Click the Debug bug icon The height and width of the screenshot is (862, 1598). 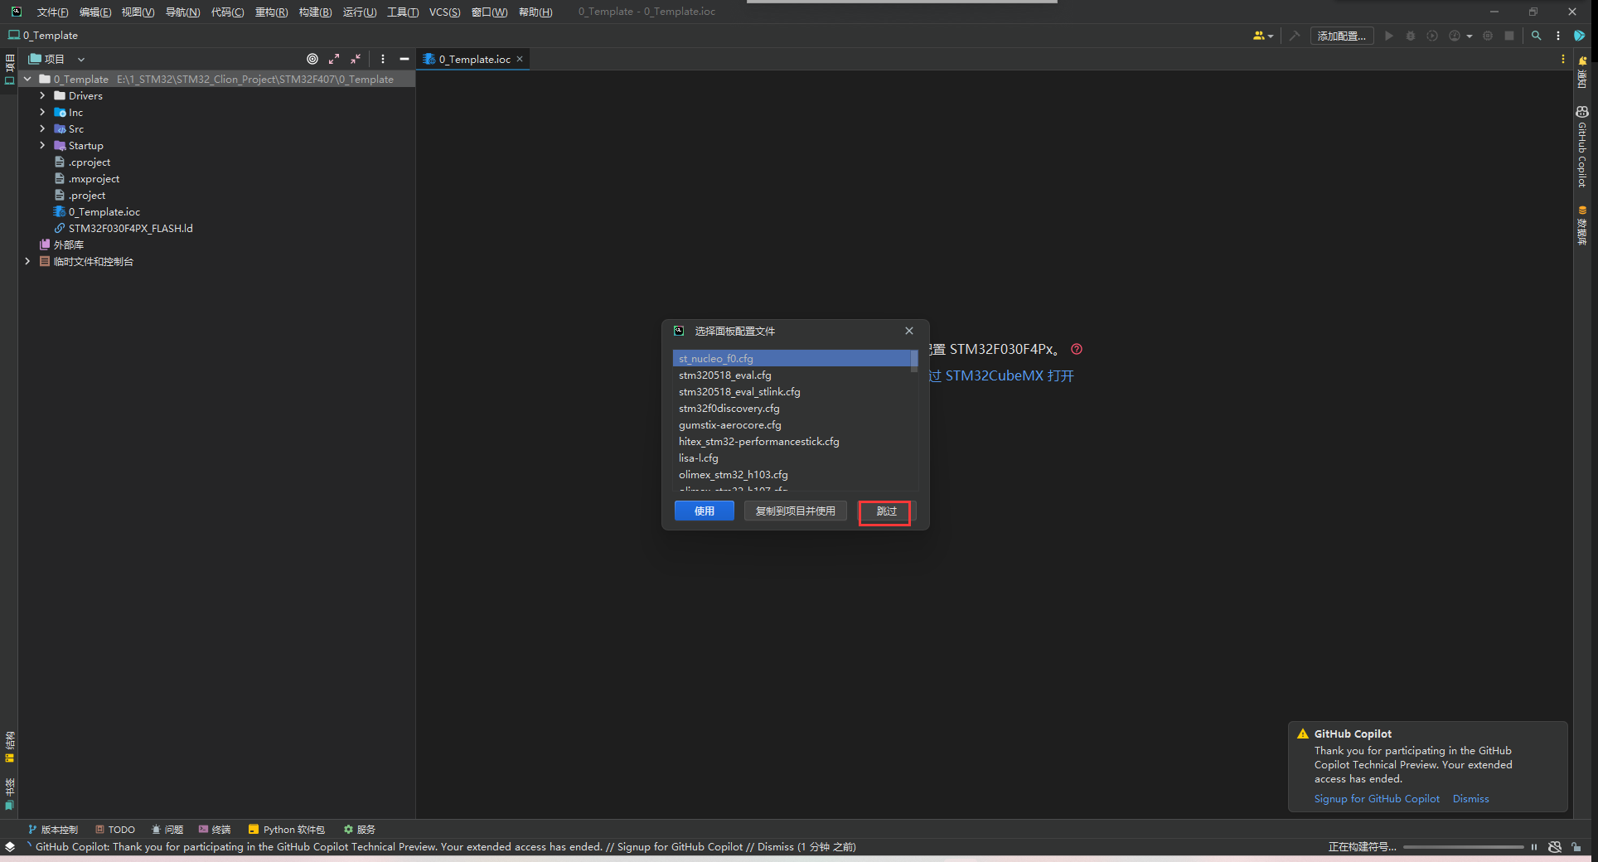[1411, 36]
